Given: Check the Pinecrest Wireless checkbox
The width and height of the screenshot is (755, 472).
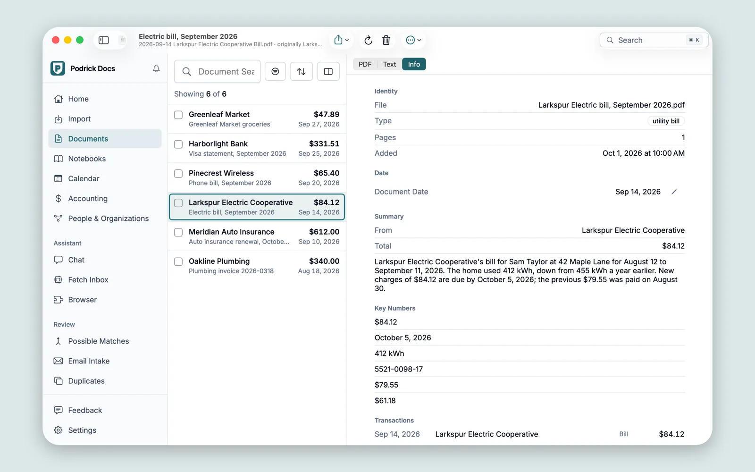Looking at the screenshot, I should (x=178, y=173).
